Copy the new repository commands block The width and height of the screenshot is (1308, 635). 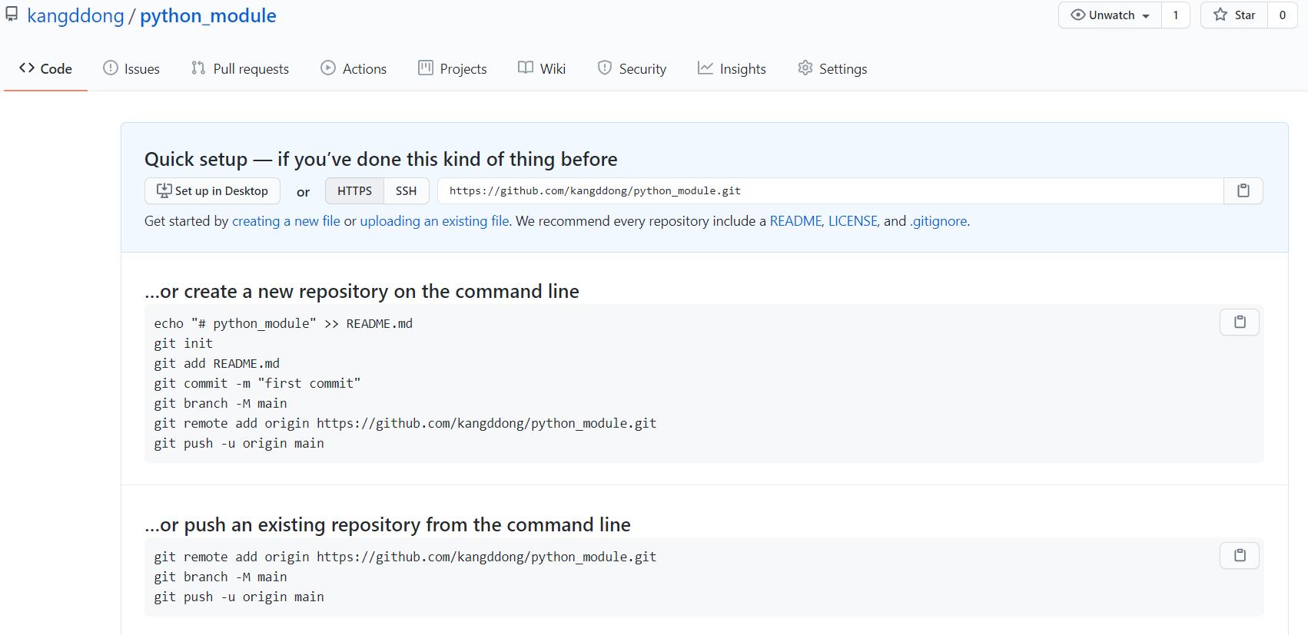1240,322
